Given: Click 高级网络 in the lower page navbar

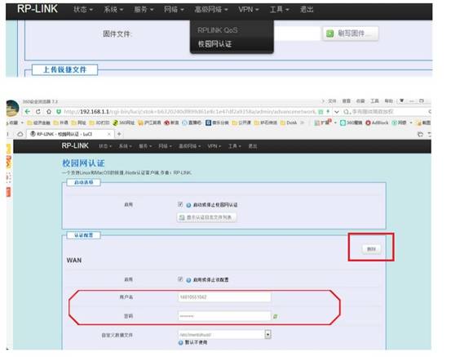Looking at the screenshot, I should pyautogui.click(x=189, y=146).
